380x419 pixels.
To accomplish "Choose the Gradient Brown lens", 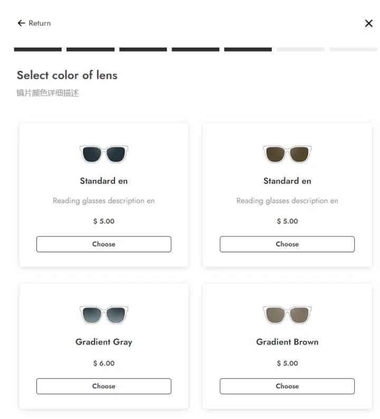I will [x=287, y=386].
